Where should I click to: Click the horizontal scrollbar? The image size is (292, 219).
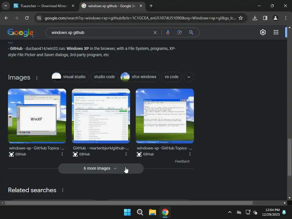click(x=129, y=203)
